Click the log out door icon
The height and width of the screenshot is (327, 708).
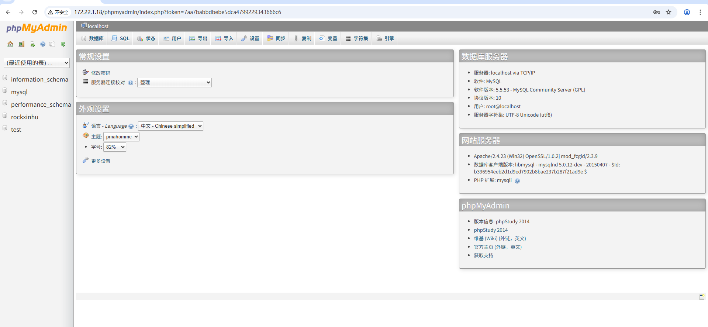(x=21, y=44)
